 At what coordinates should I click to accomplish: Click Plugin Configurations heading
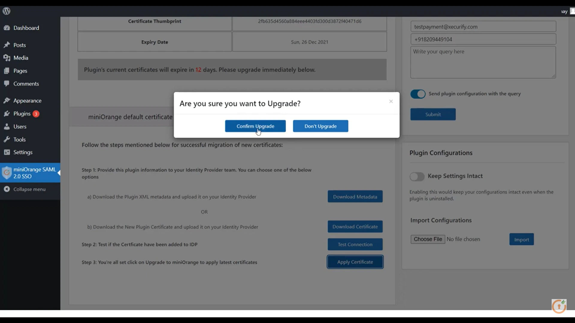[441, 153]
